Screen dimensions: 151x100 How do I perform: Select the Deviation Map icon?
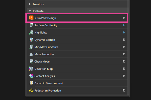pyautogui.click(x=31, y=69)
